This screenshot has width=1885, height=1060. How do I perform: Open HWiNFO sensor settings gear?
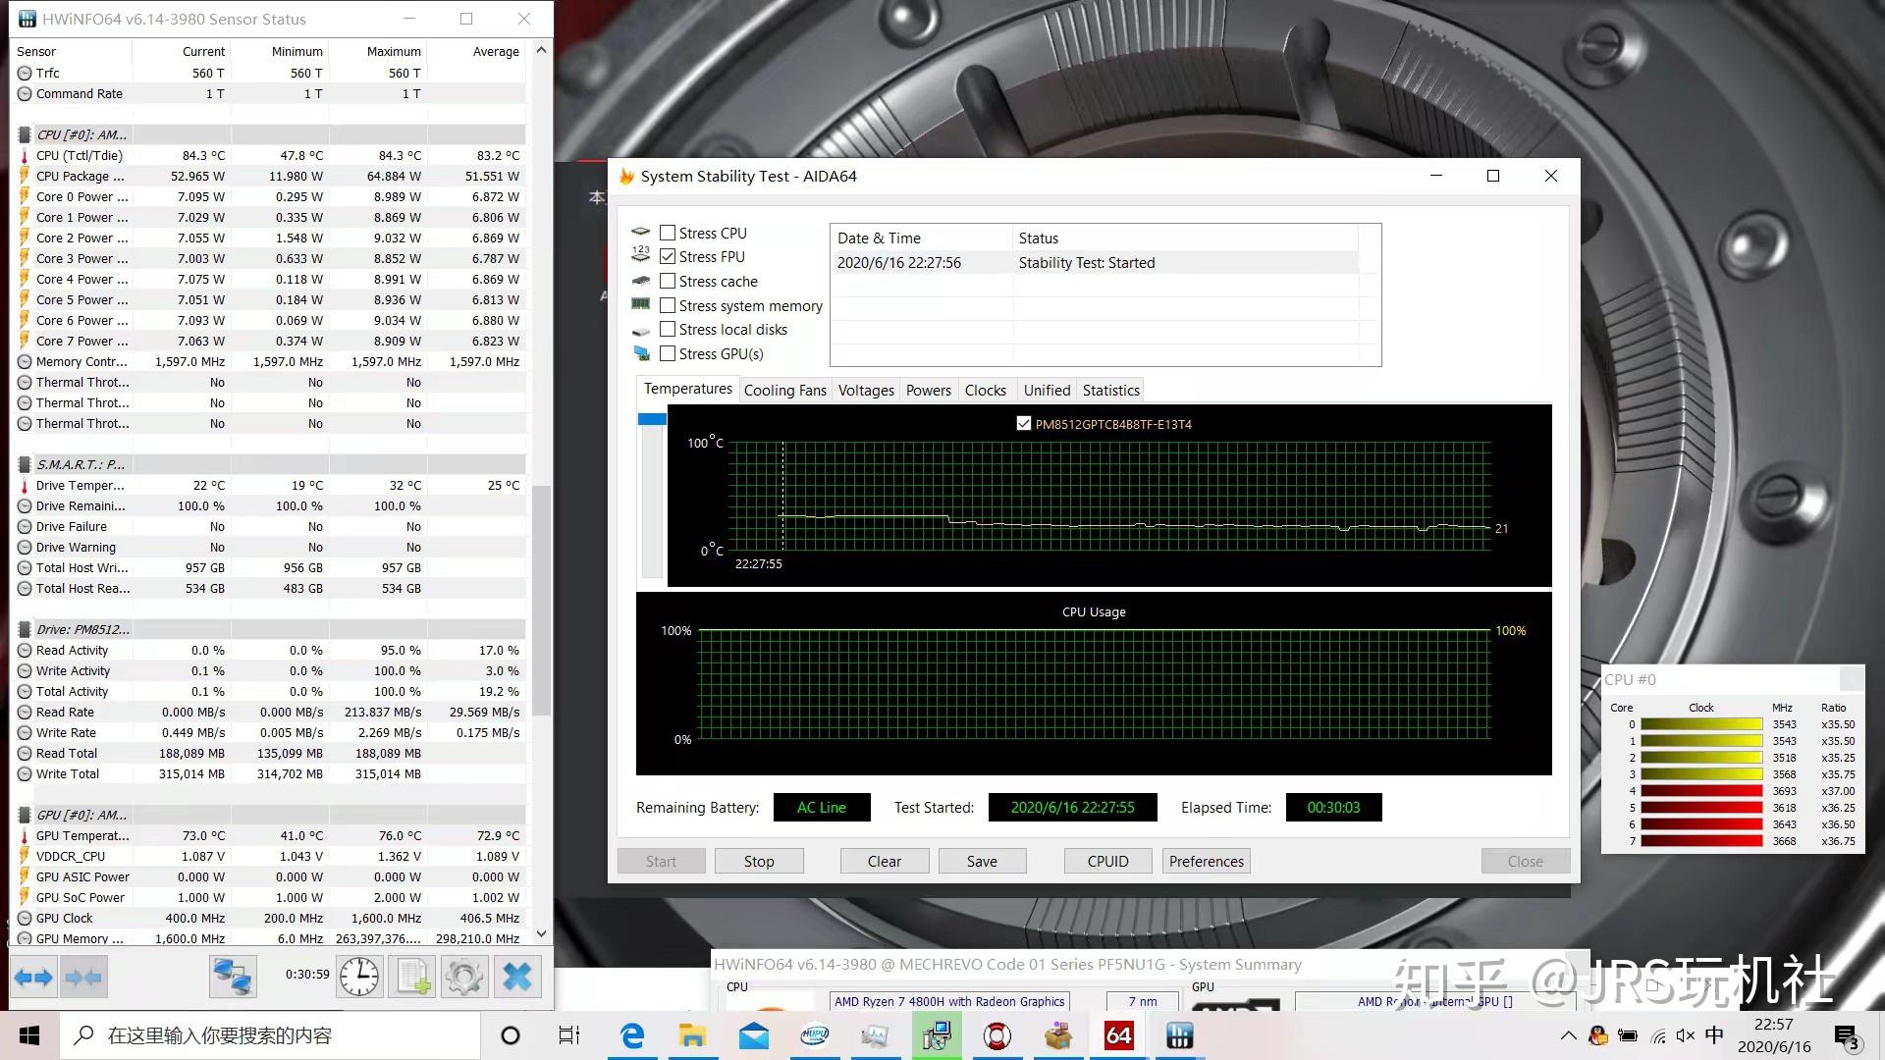click(x=463, y=977)
